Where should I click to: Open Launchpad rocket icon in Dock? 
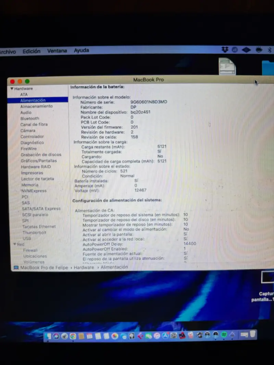[64, 336]
